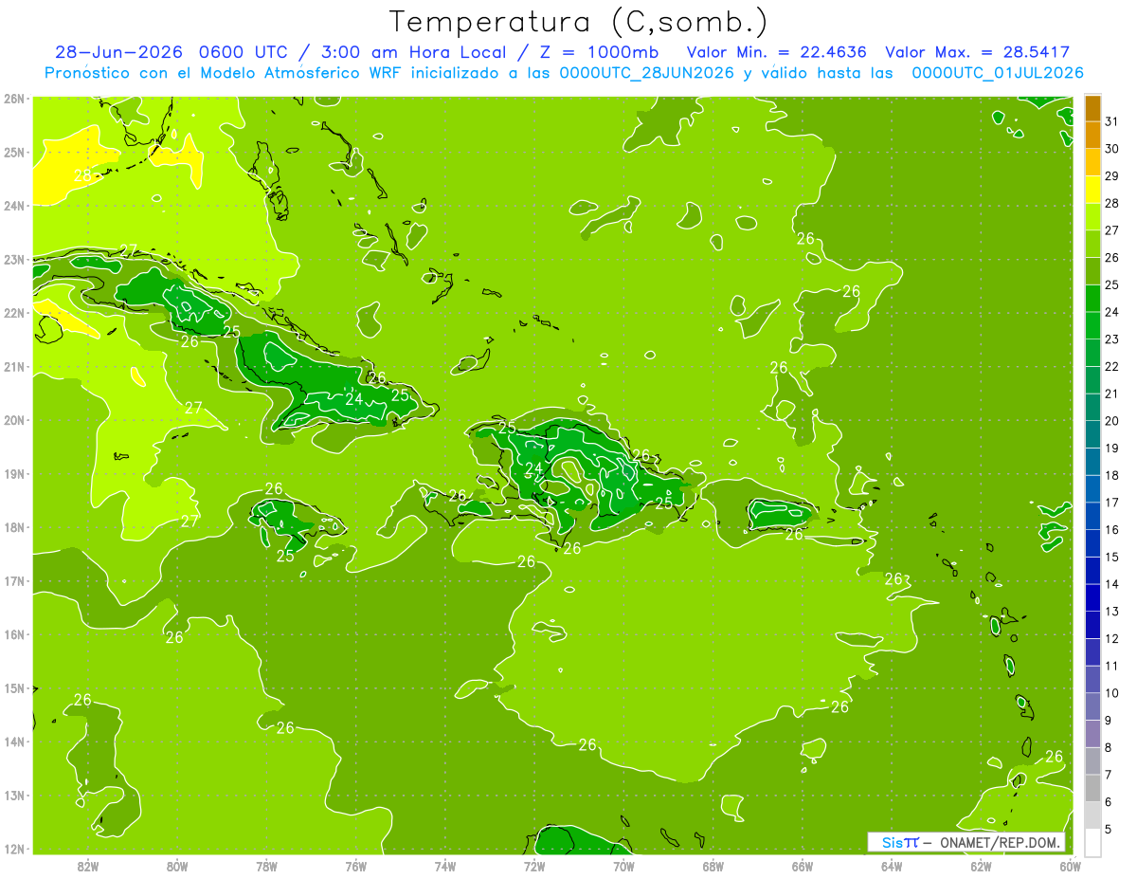Click contour label 28 in the yellow area

click(x=83, y=175)
